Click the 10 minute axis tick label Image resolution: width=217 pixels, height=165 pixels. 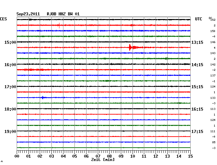(x=133, y=156)
